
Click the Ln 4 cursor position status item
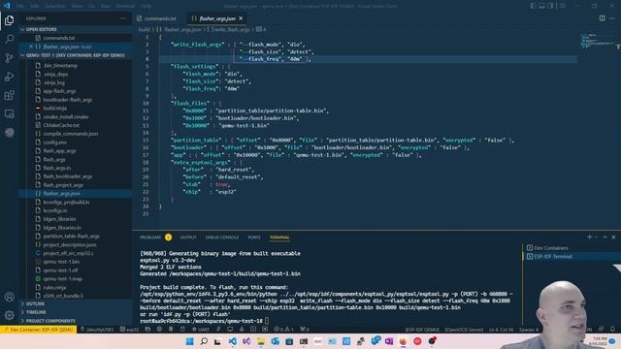pyautogui.click(x=501, y=330)
